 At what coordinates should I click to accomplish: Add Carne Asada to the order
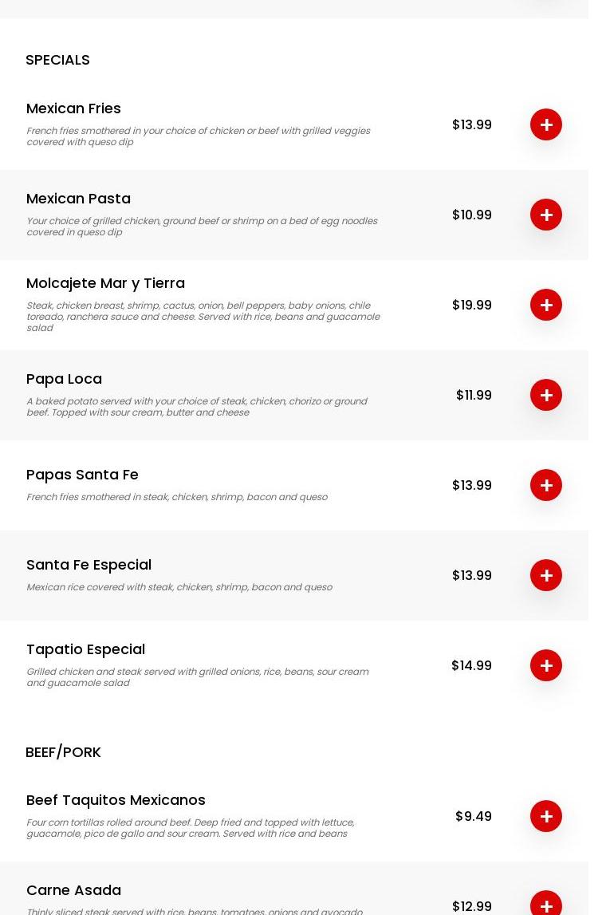coord(546,905)
